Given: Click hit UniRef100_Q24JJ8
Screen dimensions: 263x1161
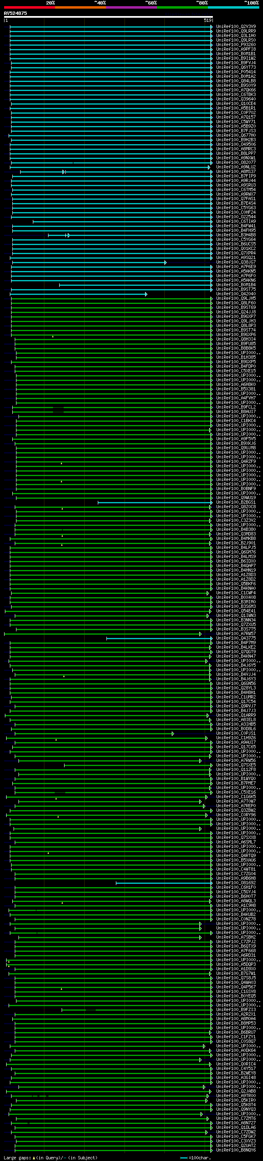Looking at the screenshot, I should [236, 312].
